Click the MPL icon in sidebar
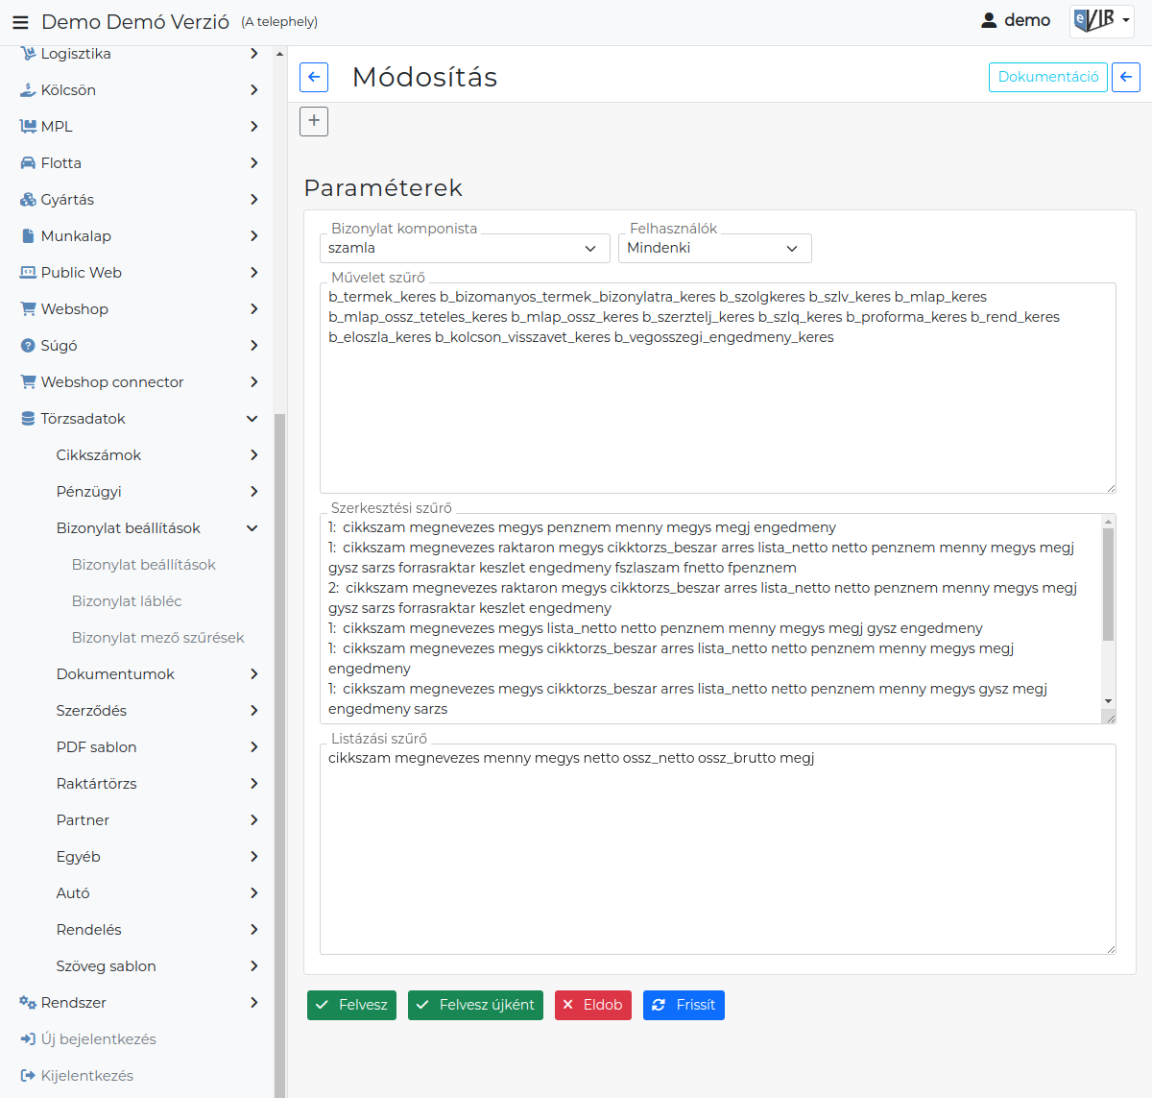Viewport: 1152px width, 1098px height. point(28,127)
